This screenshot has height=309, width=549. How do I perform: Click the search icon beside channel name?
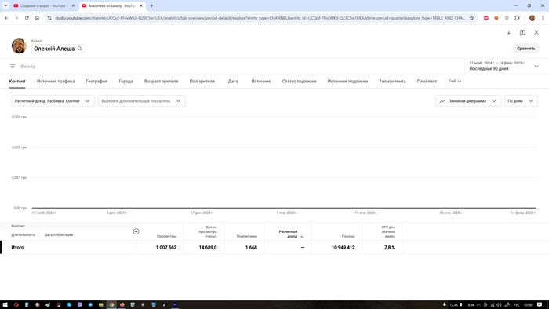[80, 49]
